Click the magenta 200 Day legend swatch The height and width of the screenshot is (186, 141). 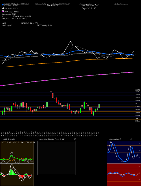pyautogui.click(x=3, y=11)
